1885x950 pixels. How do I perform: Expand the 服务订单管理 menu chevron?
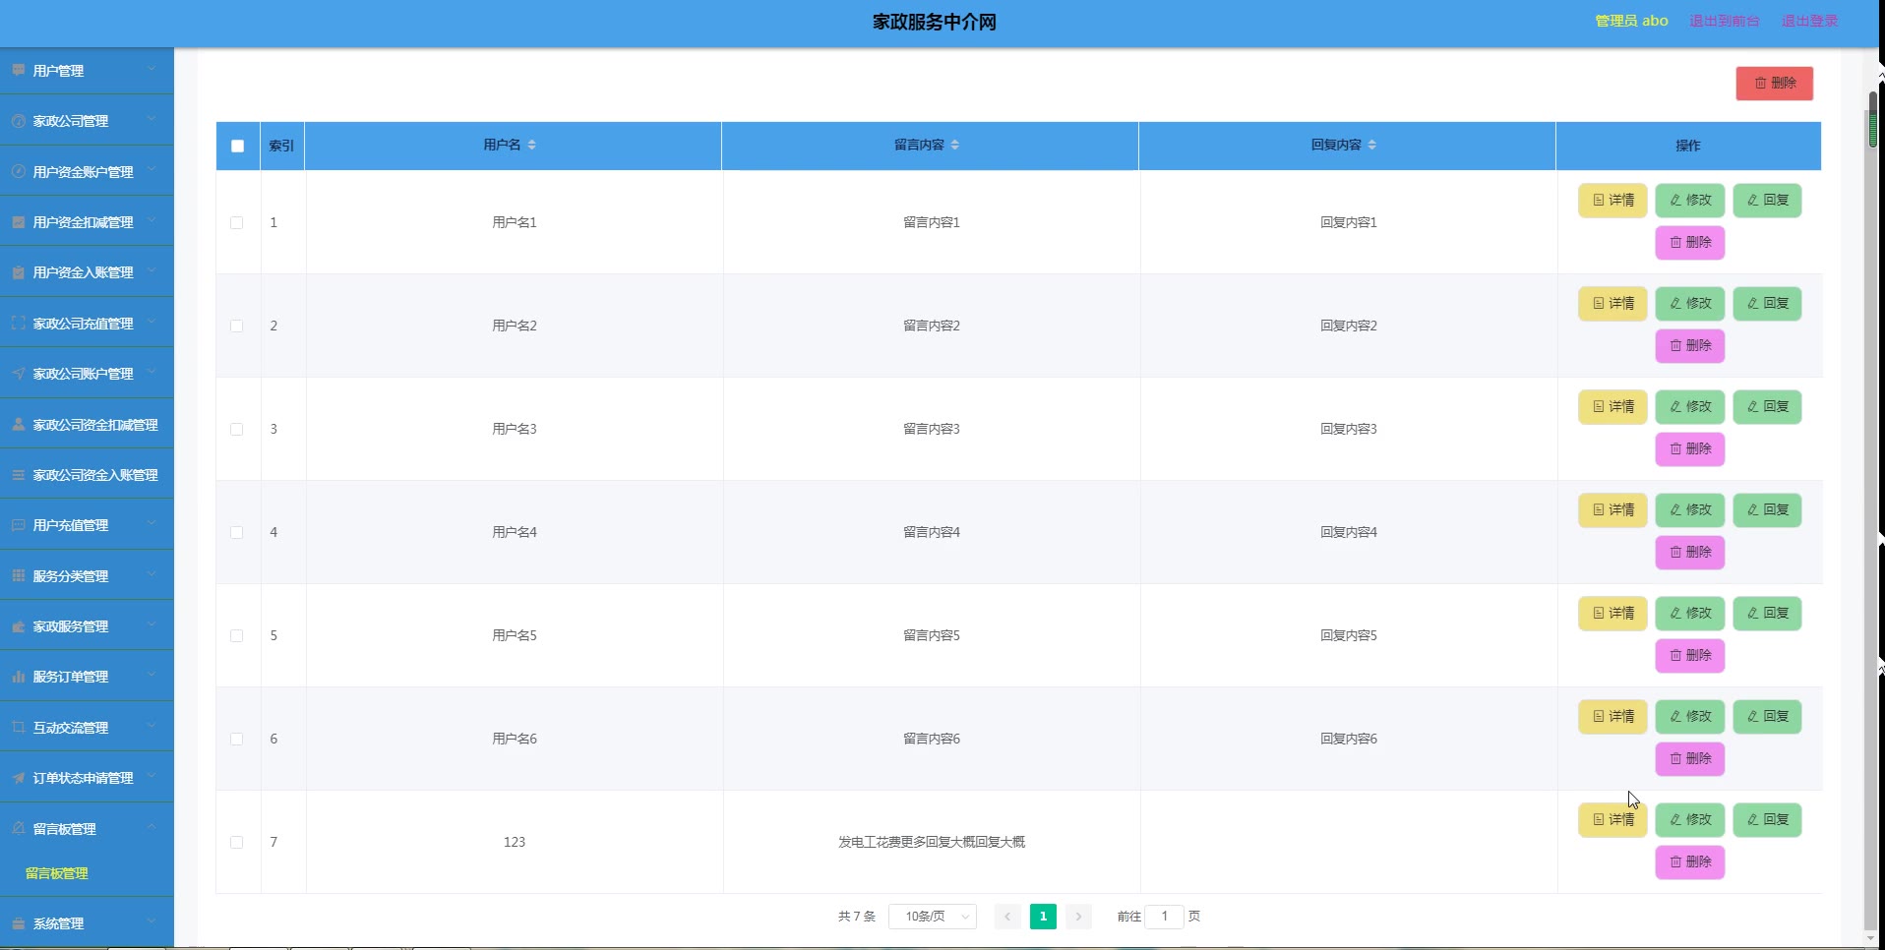click(152, 675)
